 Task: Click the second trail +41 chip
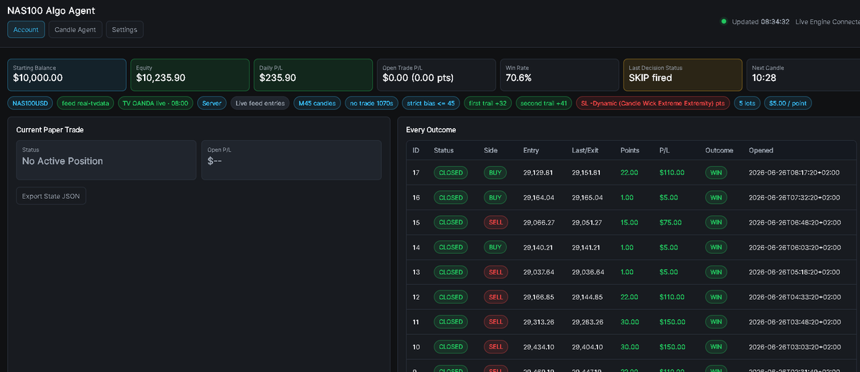point(544,103)
